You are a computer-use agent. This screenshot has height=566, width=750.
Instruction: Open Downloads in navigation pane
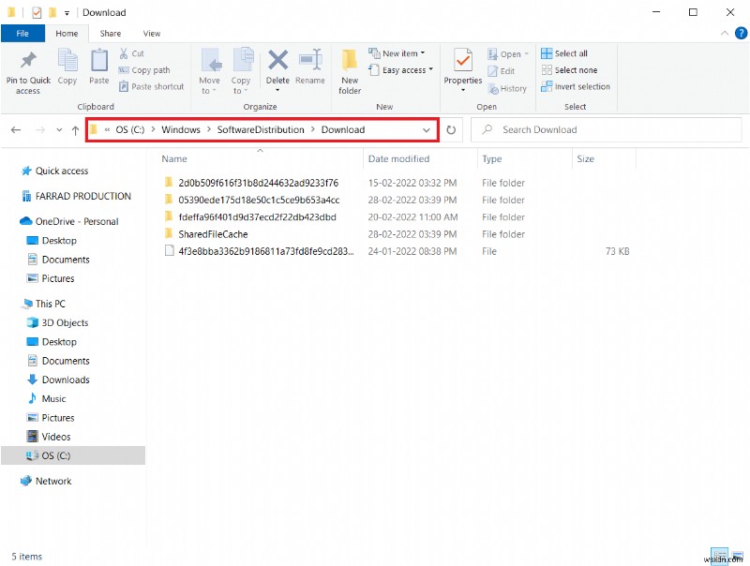[x=66, y=380]
